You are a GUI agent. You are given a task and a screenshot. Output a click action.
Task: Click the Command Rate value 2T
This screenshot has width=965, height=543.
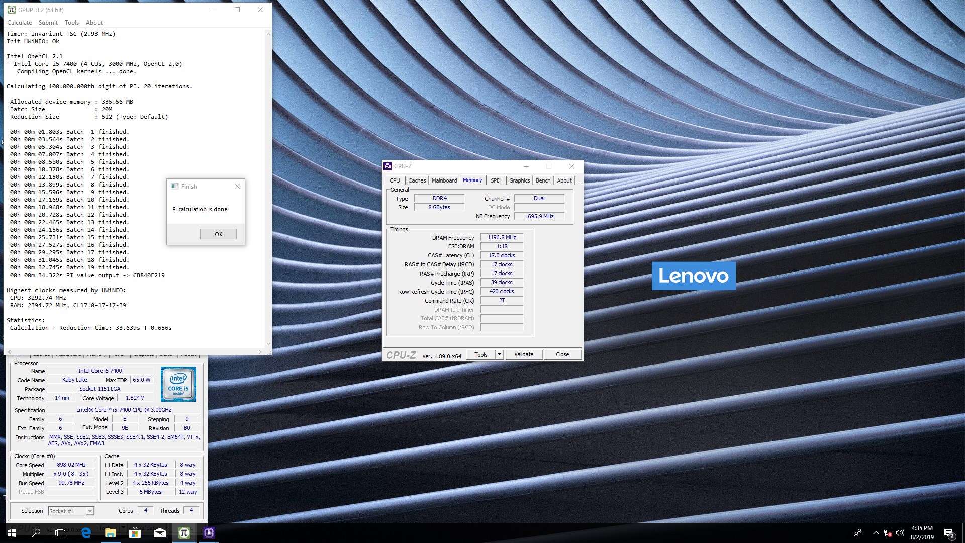click(502, 300)
